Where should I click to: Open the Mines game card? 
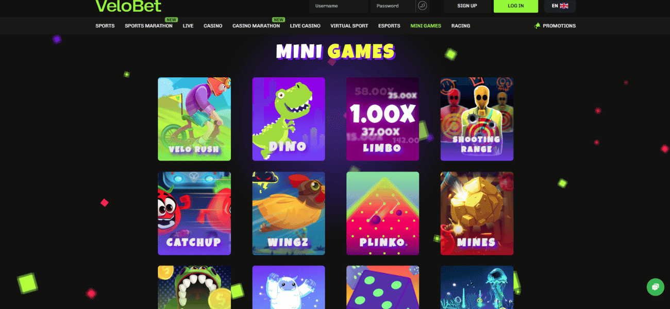[477, 213]
